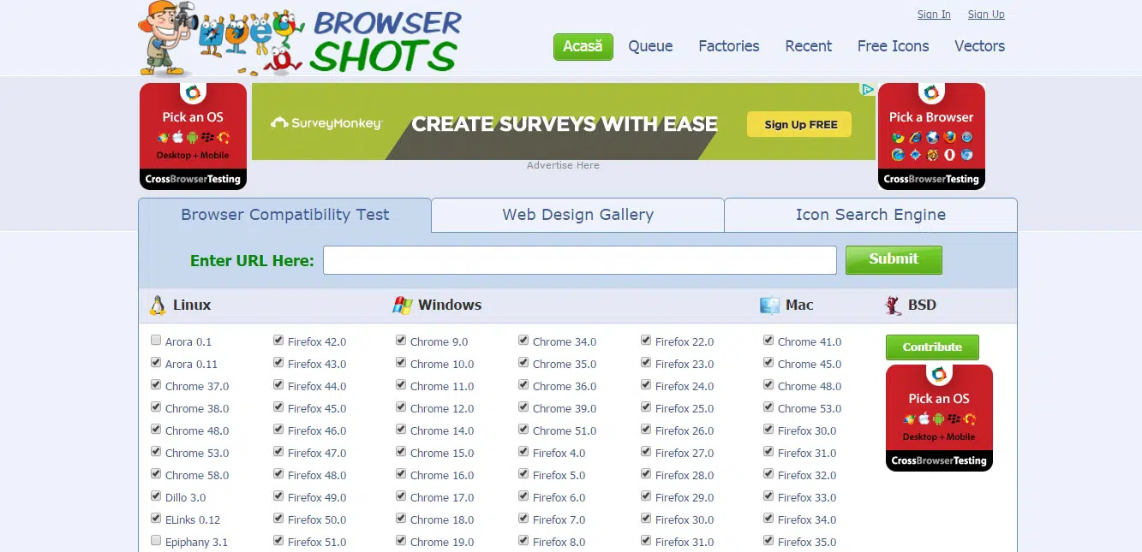Screen dimensions: 1142x552
Task: Click the Browser Shots logo
Action: [300, 39]
